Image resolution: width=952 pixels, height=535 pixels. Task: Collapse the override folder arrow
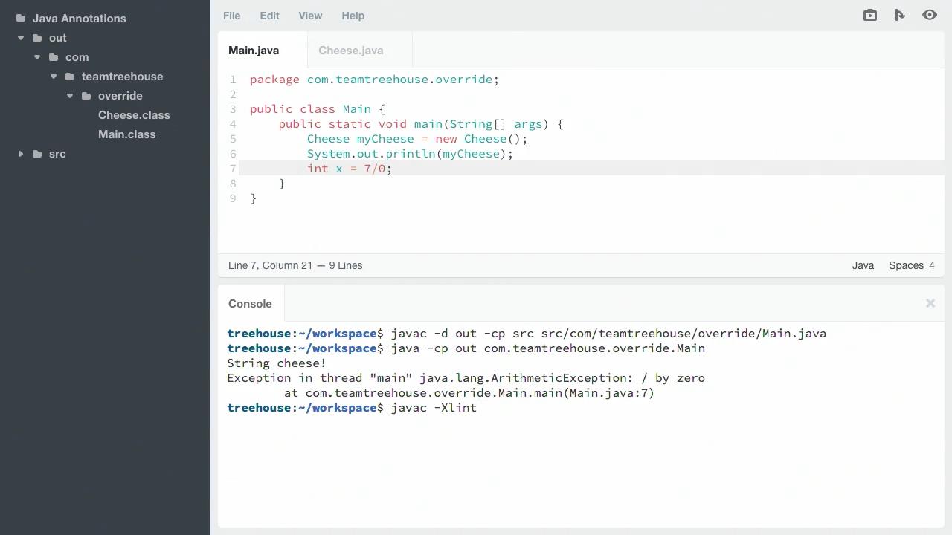[70, 96]
